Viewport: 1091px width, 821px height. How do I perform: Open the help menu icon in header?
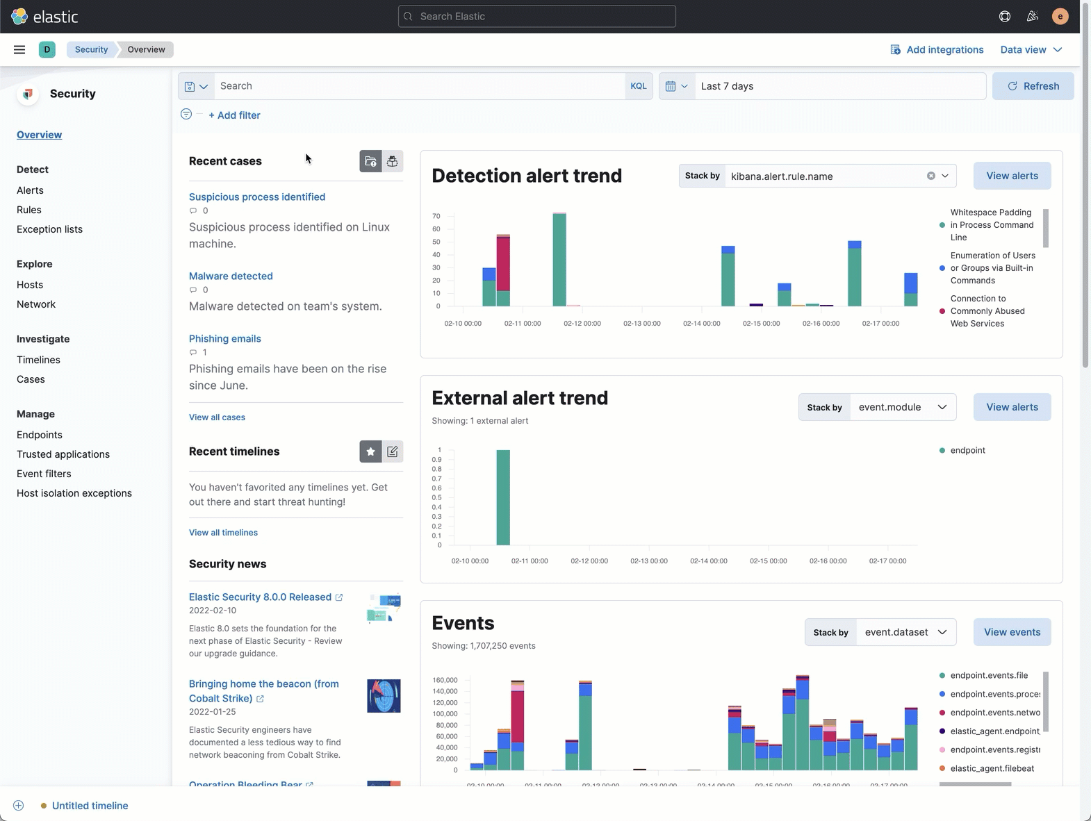point(1005,17)
